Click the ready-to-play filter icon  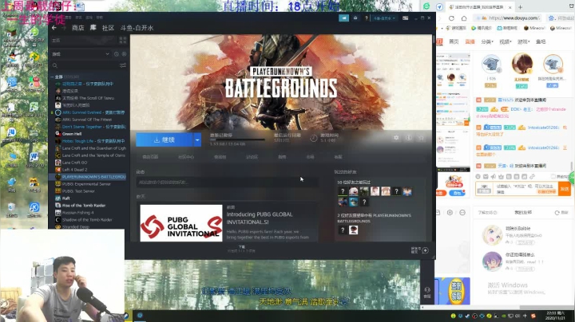click(124, 54)
